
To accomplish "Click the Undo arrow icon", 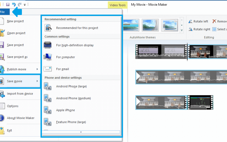I will [x=14, y=5].
